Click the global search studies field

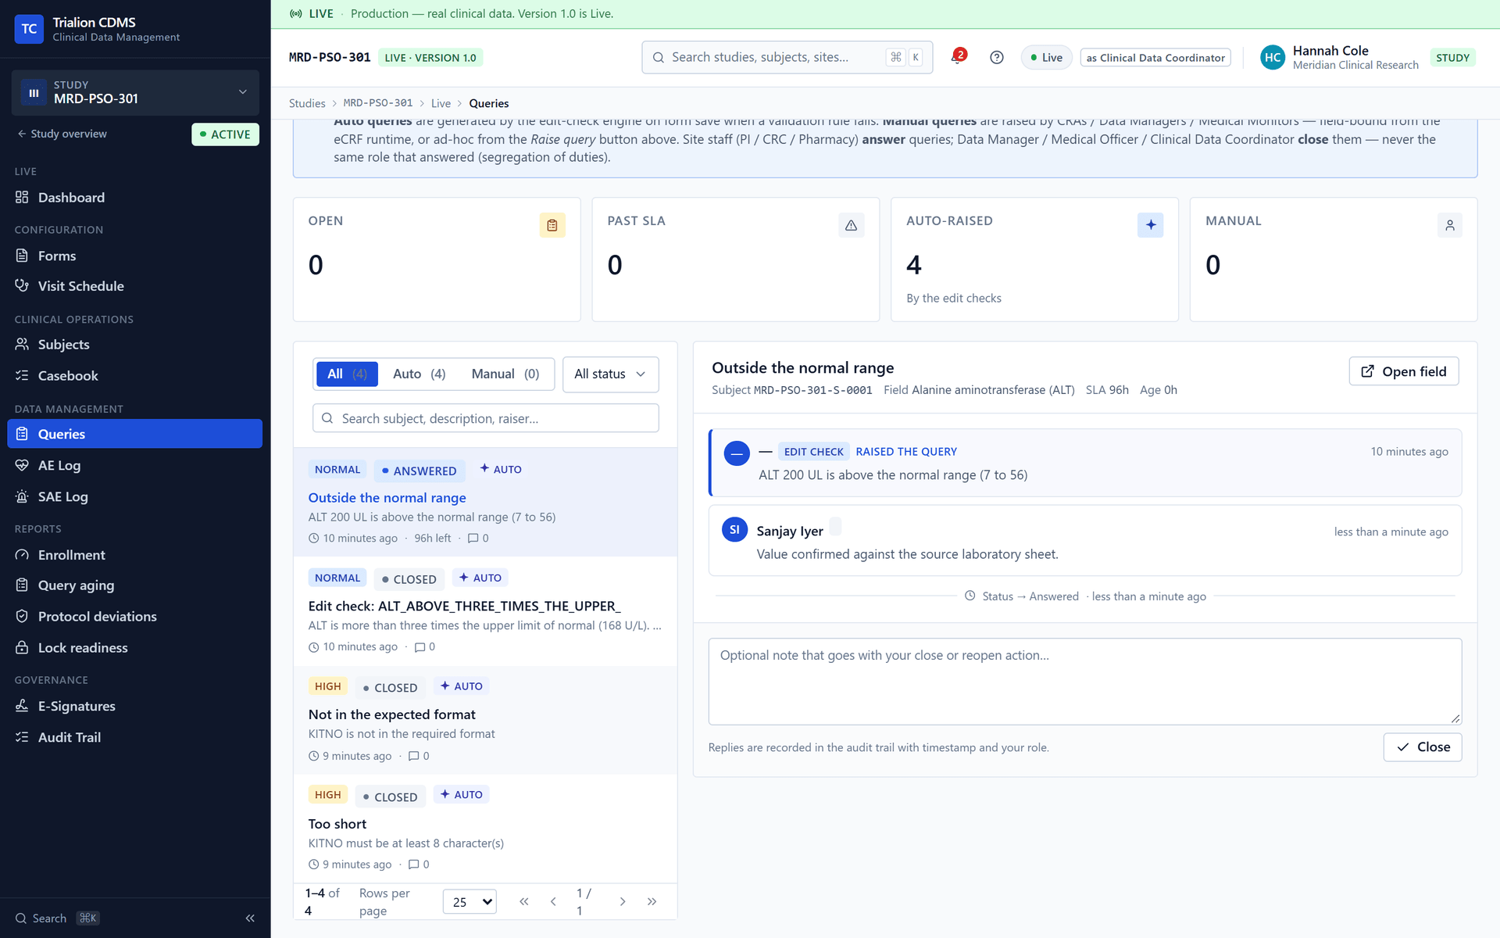(x=787, y=57)
